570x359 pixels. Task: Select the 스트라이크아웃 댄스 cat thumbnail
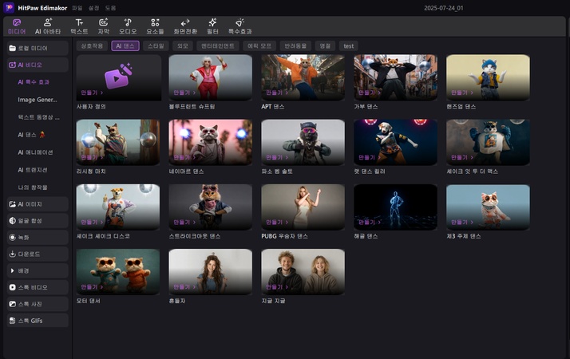coord(211,207)
